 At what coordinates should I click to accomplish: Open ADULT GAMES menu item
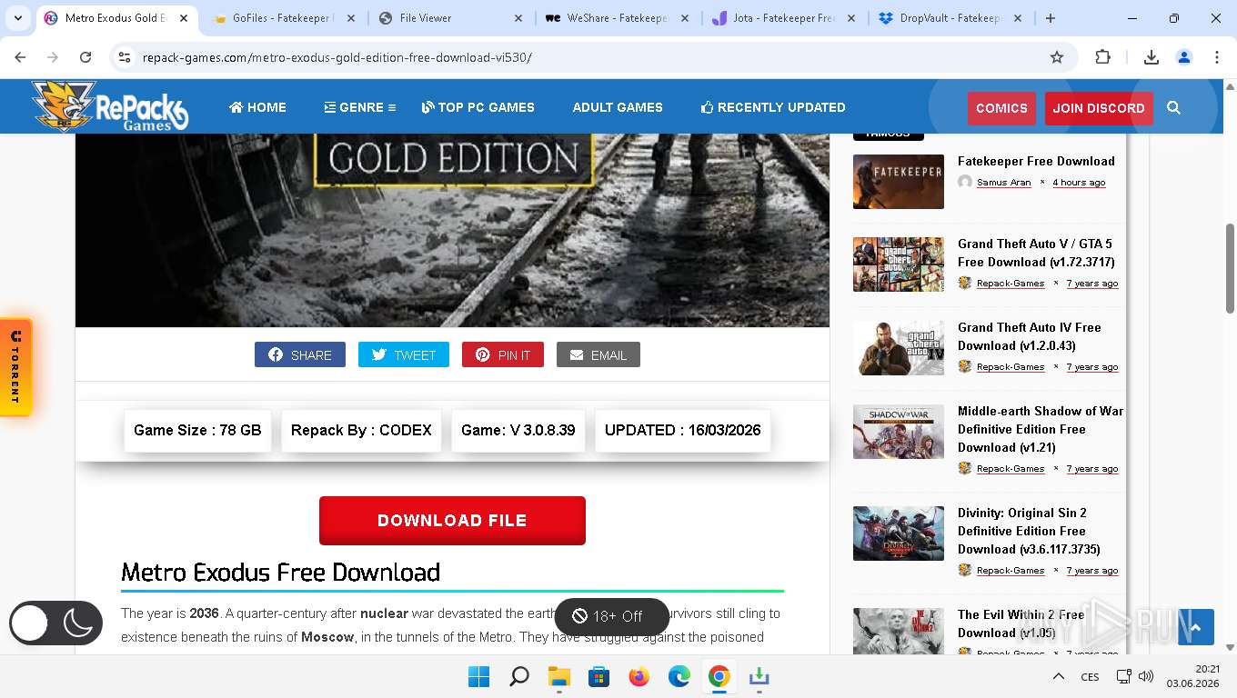[x=618, y=107]
